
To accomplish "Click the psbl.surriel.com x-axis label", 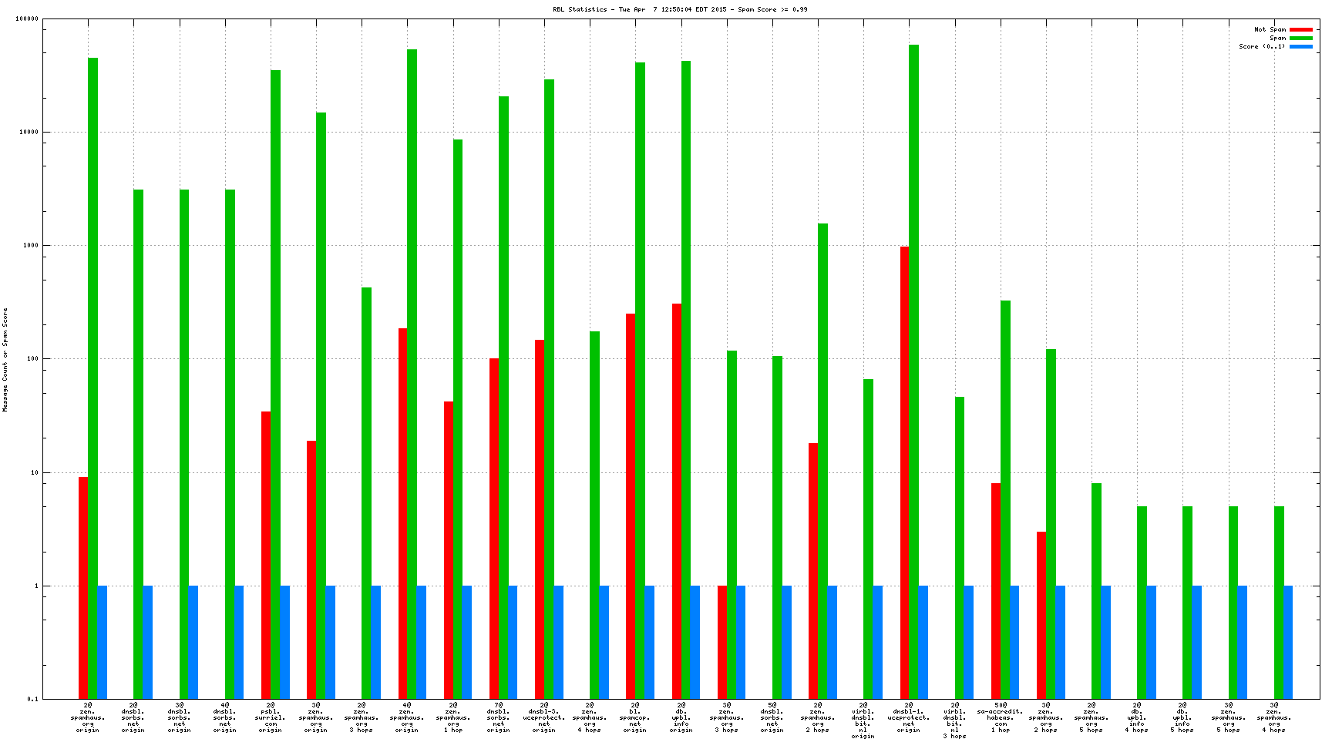I will (x=271, y=717).
